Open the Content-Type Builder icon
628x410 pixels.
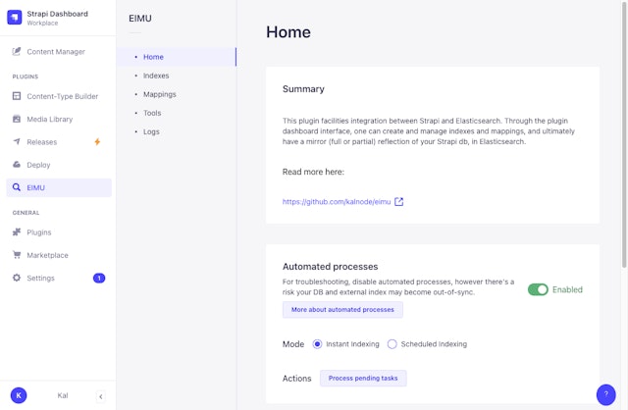(x=17, y=96)
